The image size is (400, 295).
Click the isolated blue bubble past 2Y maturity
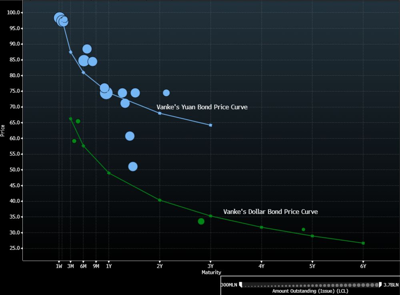[166, 93]
